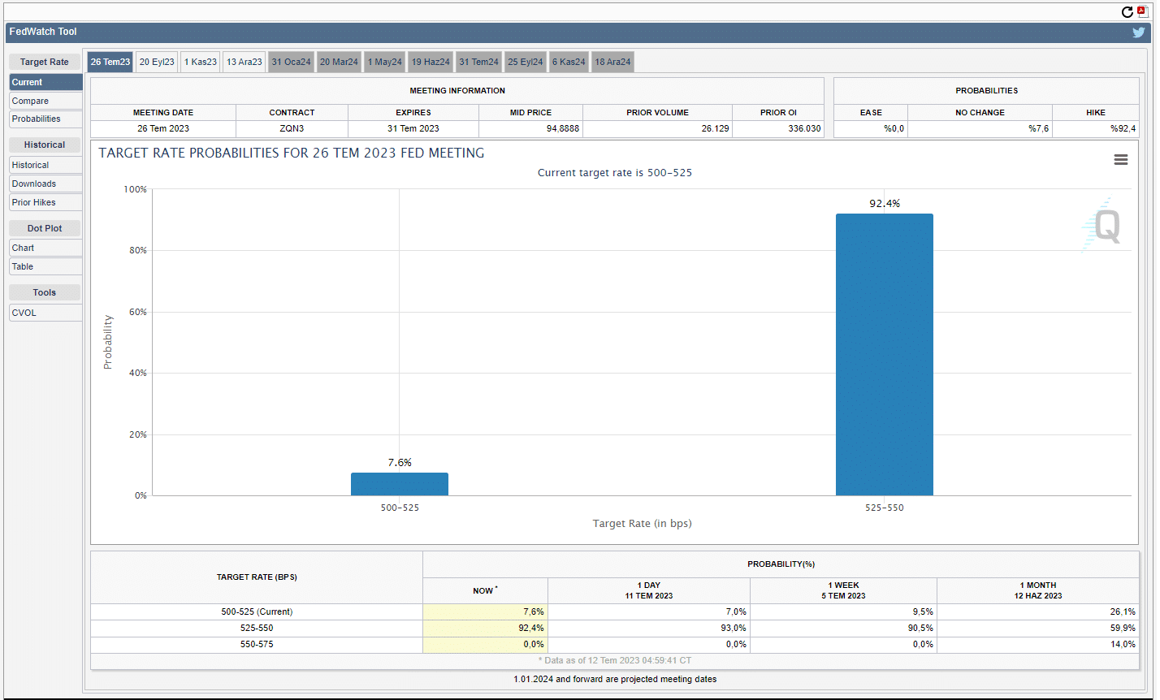Go to the Historical sidebar link
The image size is (1160, 700).
point(45,165)
